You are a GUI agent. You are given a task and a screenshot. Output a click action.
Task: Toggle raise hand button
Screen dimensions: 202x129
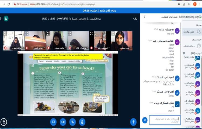4,122
